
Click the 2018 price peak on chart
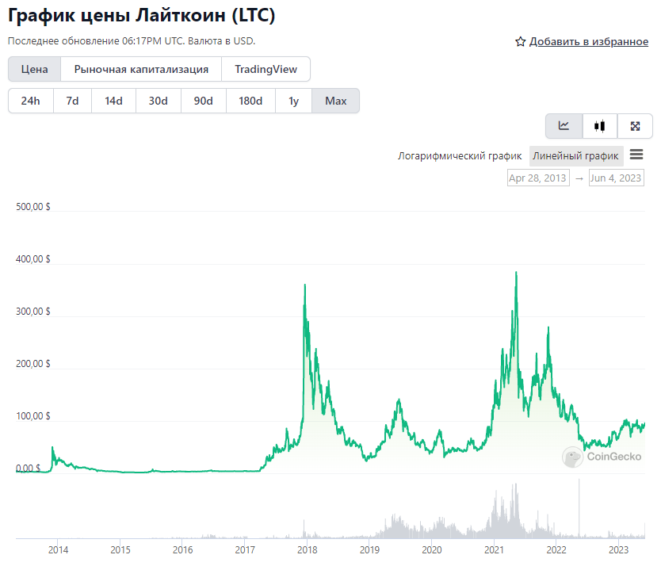pyautogui.click(x=305, y=285)
